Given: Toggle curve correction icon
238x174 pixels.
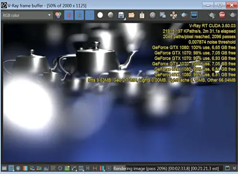Looking at the screenshot, I should pos(53,168).
